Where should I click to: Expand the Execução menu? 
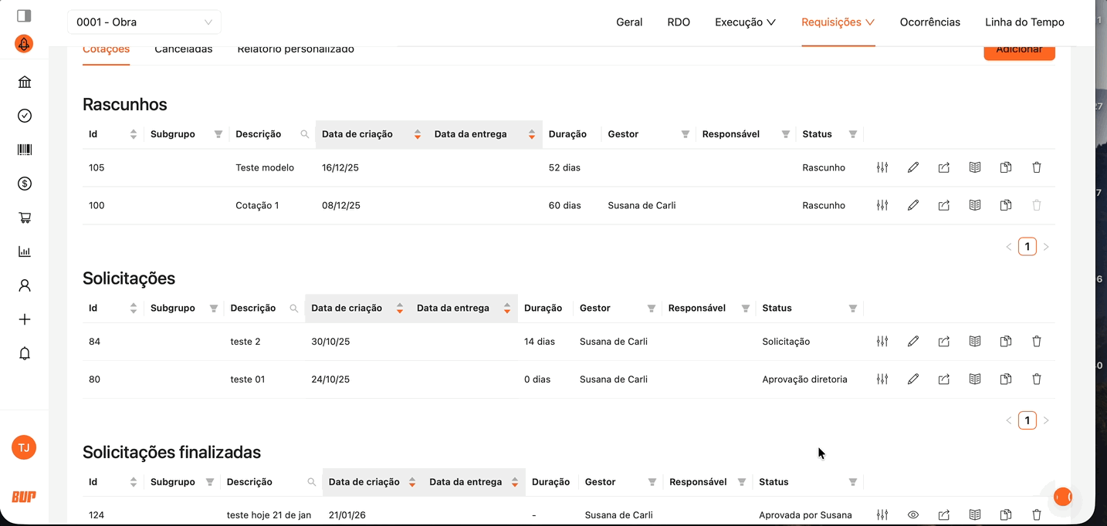coord(745,22)
